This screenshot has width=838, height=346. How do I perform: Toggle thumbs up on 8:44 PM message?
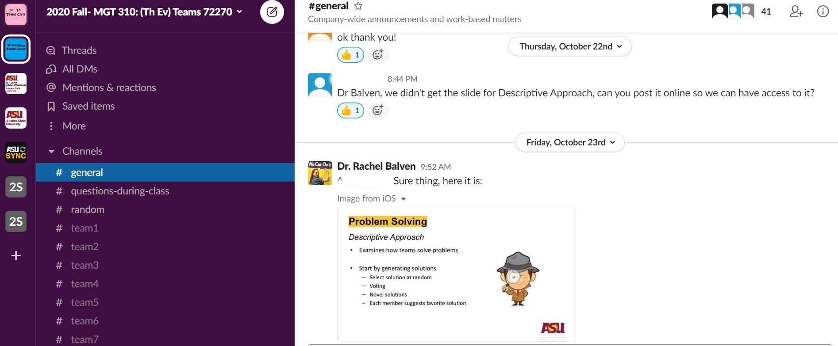(x=350, y=110)
